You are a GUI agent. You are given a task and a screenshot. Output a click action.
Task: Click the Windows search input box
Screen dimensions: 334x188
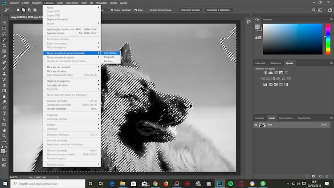48,184
